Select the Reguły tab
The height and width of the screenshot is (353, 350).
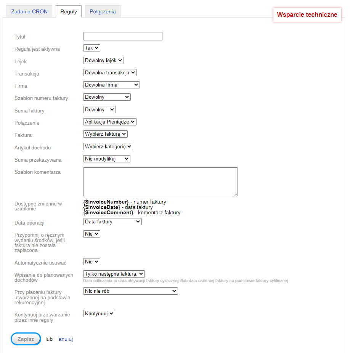click(69, 11)
